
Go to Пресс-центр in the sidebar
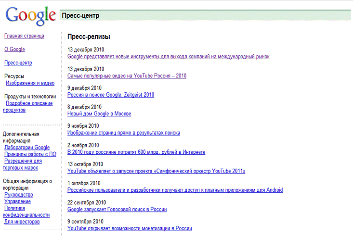click(x=18, y=62)
